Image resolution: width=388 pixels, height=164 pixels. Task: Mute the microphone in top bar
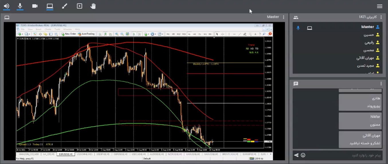click(x=20, y=6)
